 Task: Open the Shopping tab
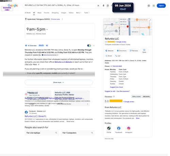click(x=55, y=13)
